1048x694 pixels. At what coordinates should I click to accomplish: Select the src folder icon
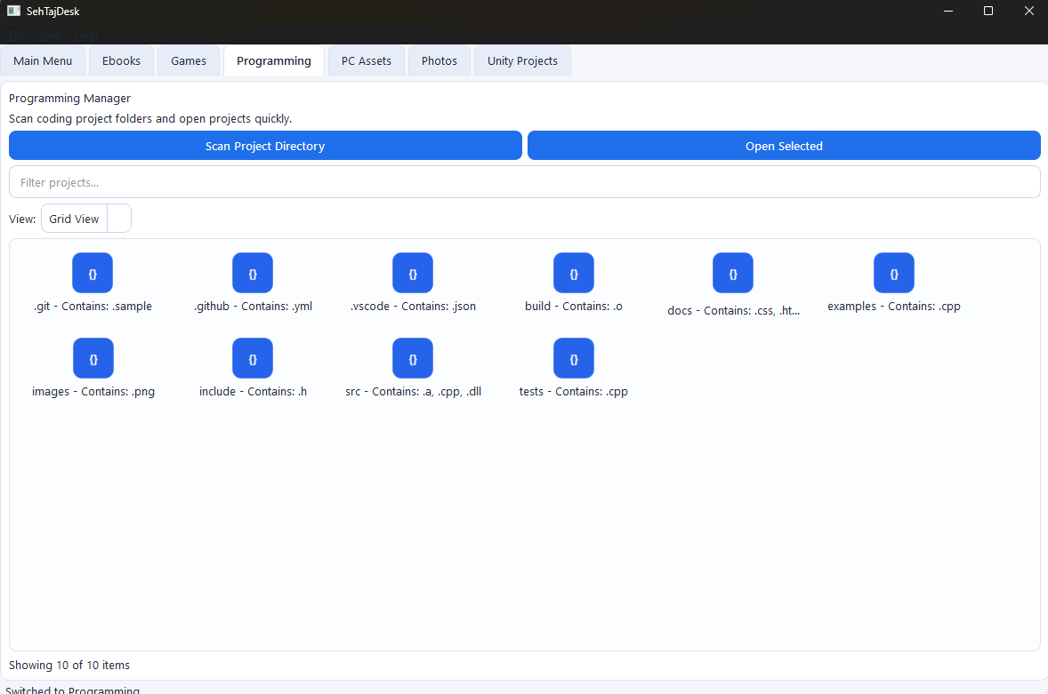point(413,358)
